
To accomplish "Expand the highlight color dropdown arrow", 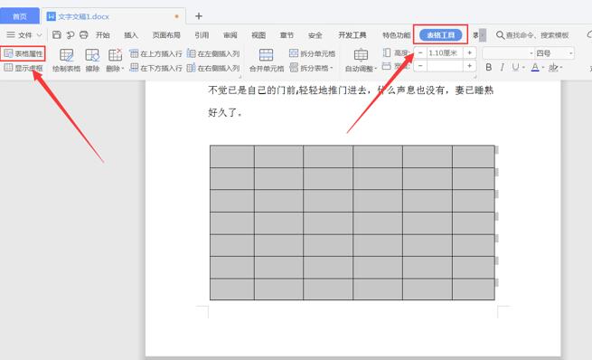I will 561,68.
